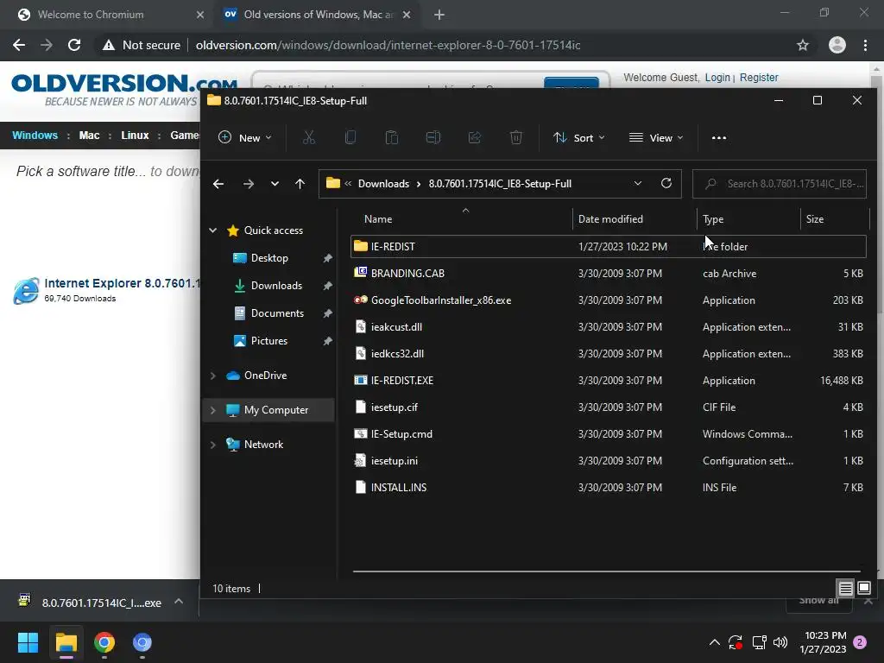Viewport: 884px width, 663px height.
Task: Click Chromium browser back arrow
Action: pyautogui.click(x=19, y=45)
